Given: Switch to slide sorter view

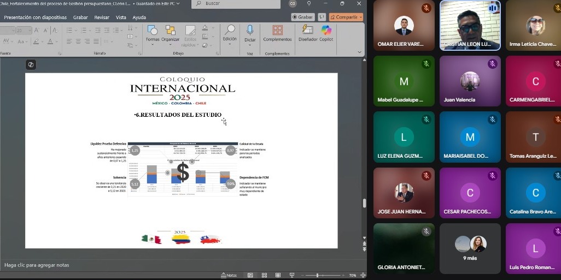Looking at the screenshot, I should click(x=264, y=275).
